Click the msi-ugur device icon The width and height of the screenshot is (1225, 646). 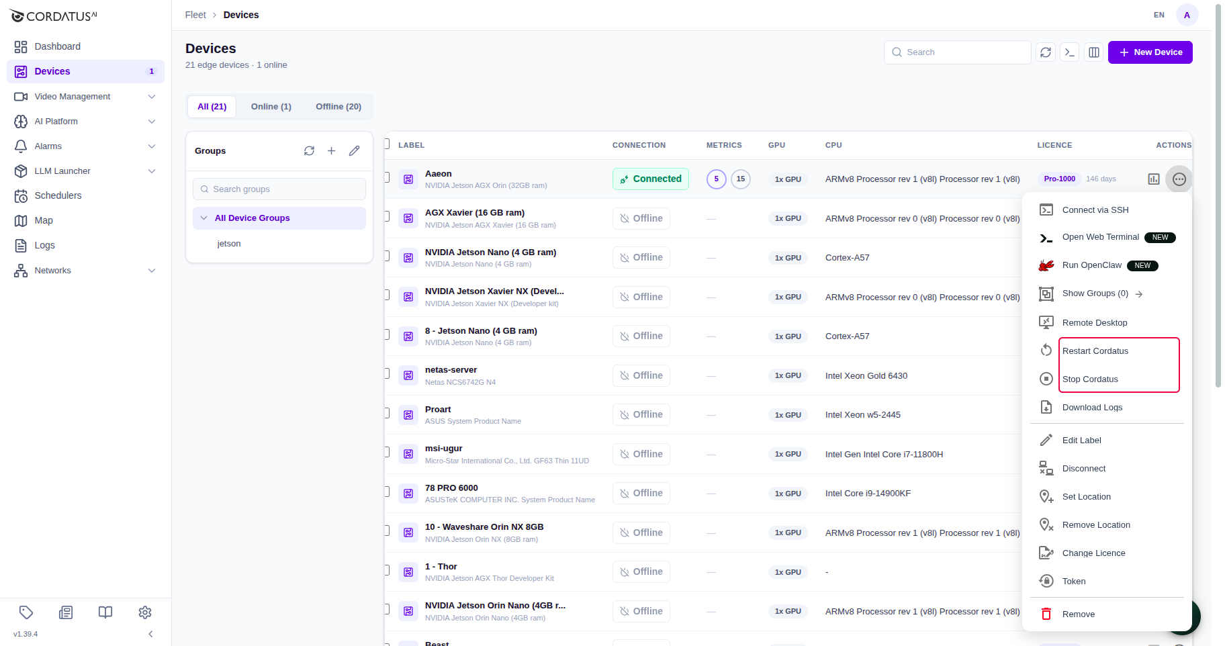pyautogui.click(x=408, y=455)
